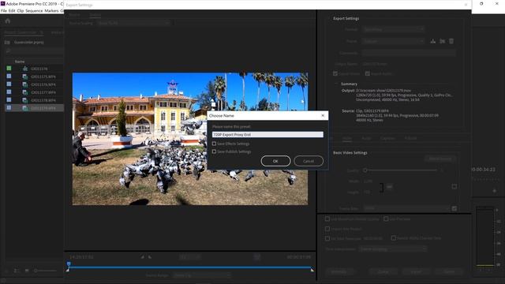The width and height of the screenshot is (505, 284).
Task: Adjust the Quality slider handle
Action: click(x=365, y=170)
